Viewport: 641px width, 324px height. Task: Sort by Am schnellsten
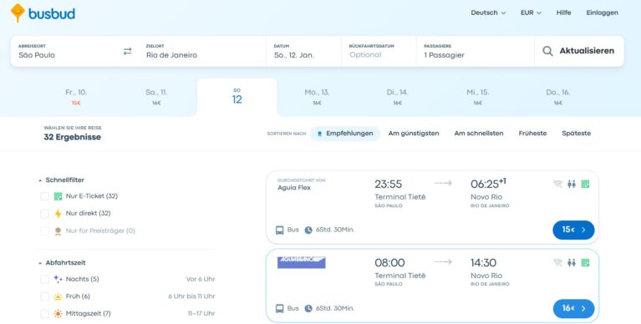pyautogui.click(x=479, y=134)
